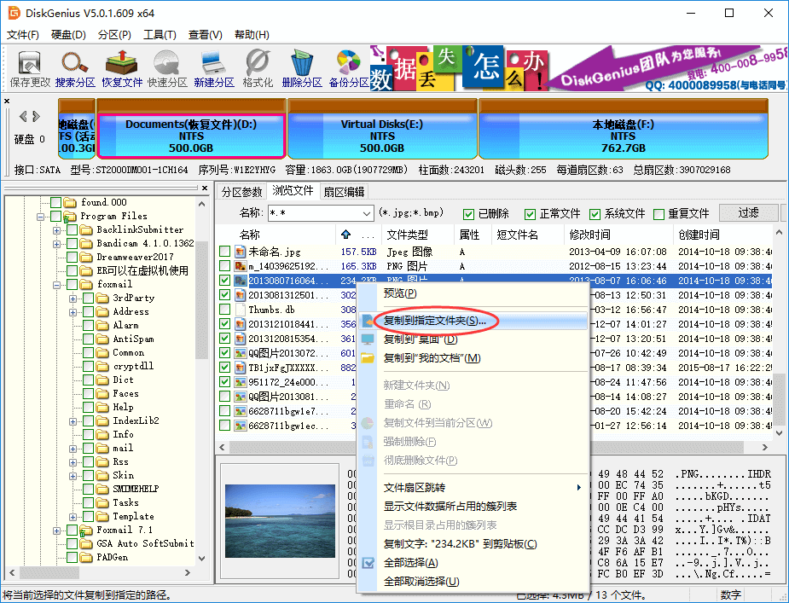Check the found.000 folder checkbox
The height and width of the screenshot is (603, 789).
[x=55, y=202]
